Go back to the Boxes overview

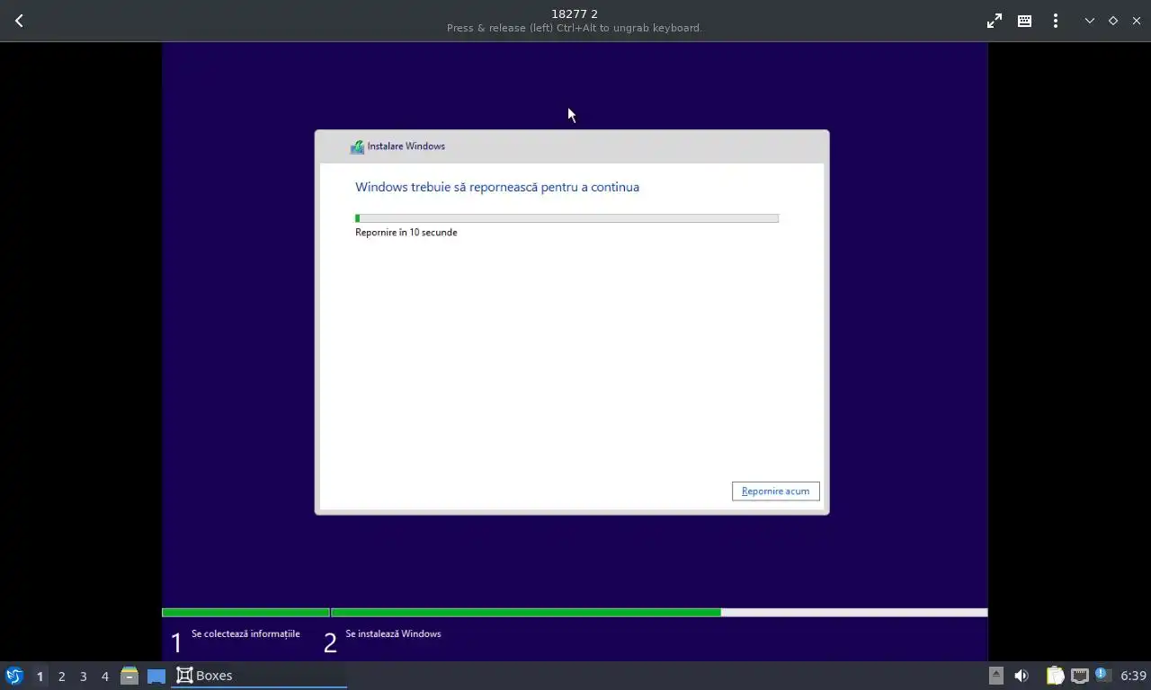(x=19, y=21)
